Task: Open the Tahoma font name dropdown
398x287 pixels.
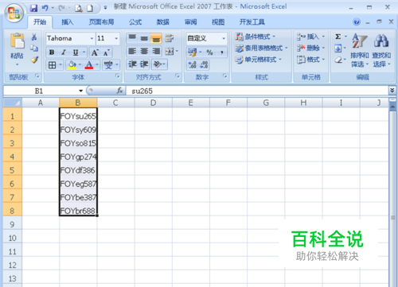Action: click(92, 38)
